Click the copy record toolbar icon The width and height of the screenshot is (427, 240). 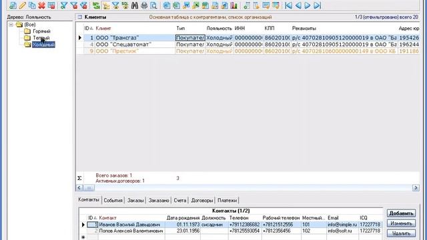(32, 5)
